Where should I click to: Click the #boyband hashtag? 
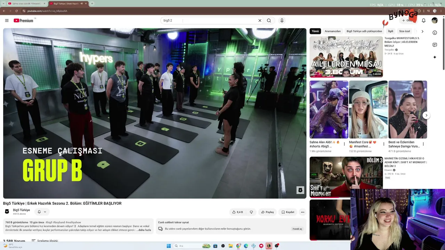click(x=59, y=222)
